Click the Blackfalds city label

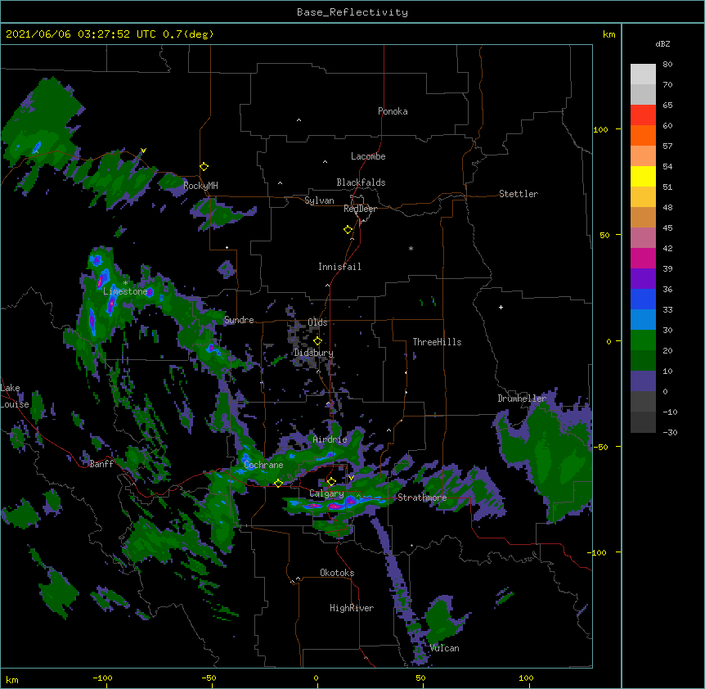361,182
